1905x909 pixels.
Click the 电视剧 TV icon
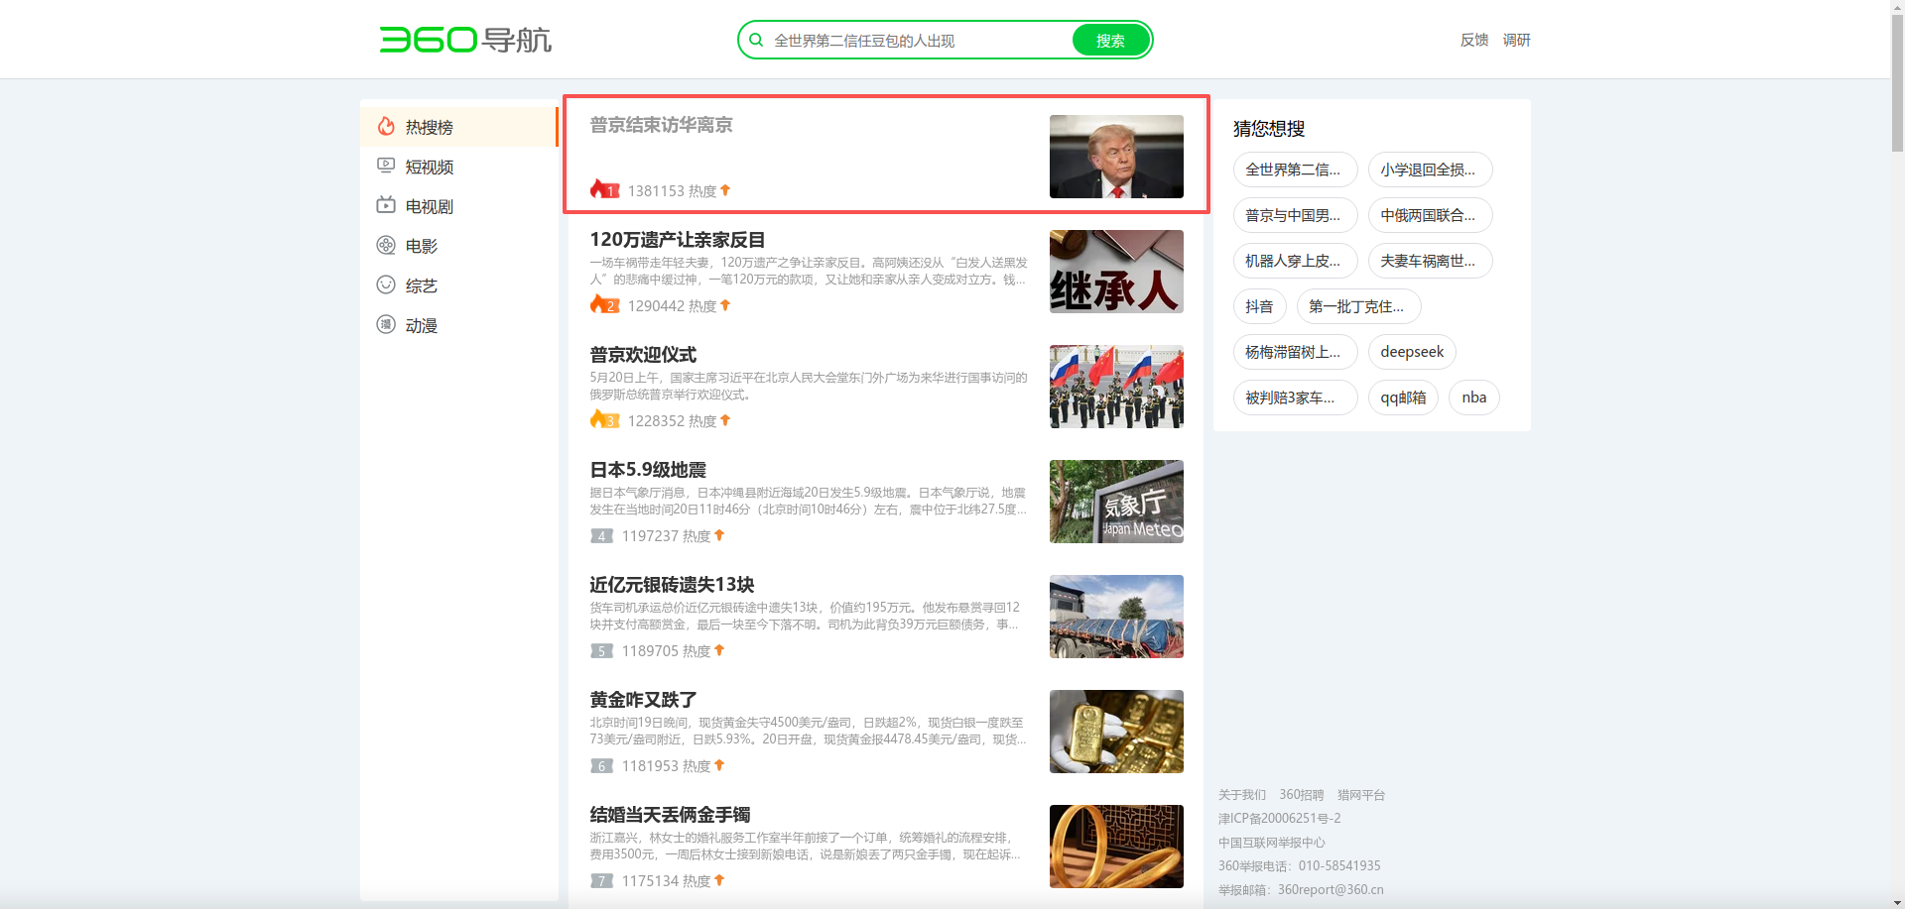(386, 205)
